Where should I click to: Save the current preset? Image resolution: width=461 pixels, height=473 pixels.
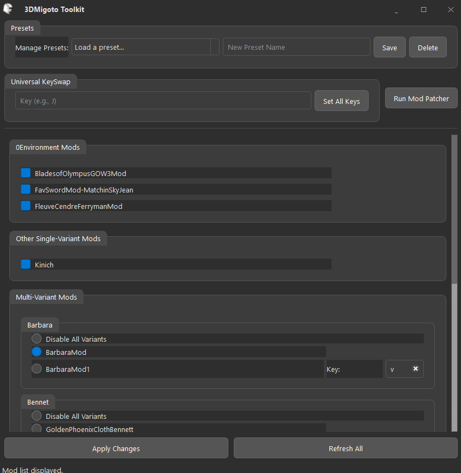coord(389,47)
